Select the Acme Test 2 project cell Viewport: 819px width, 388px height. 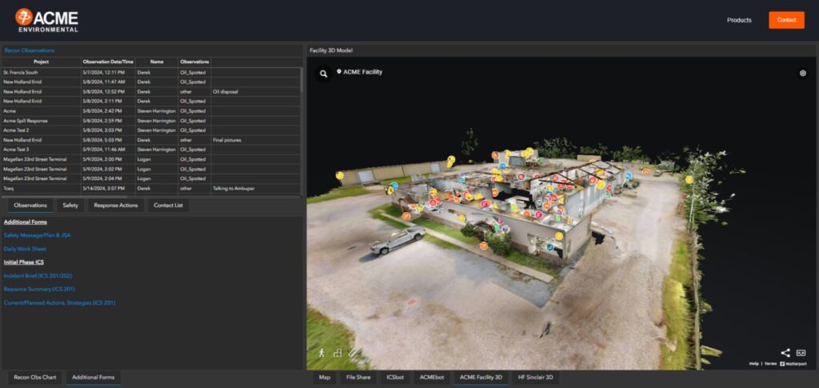coord(41,130)
